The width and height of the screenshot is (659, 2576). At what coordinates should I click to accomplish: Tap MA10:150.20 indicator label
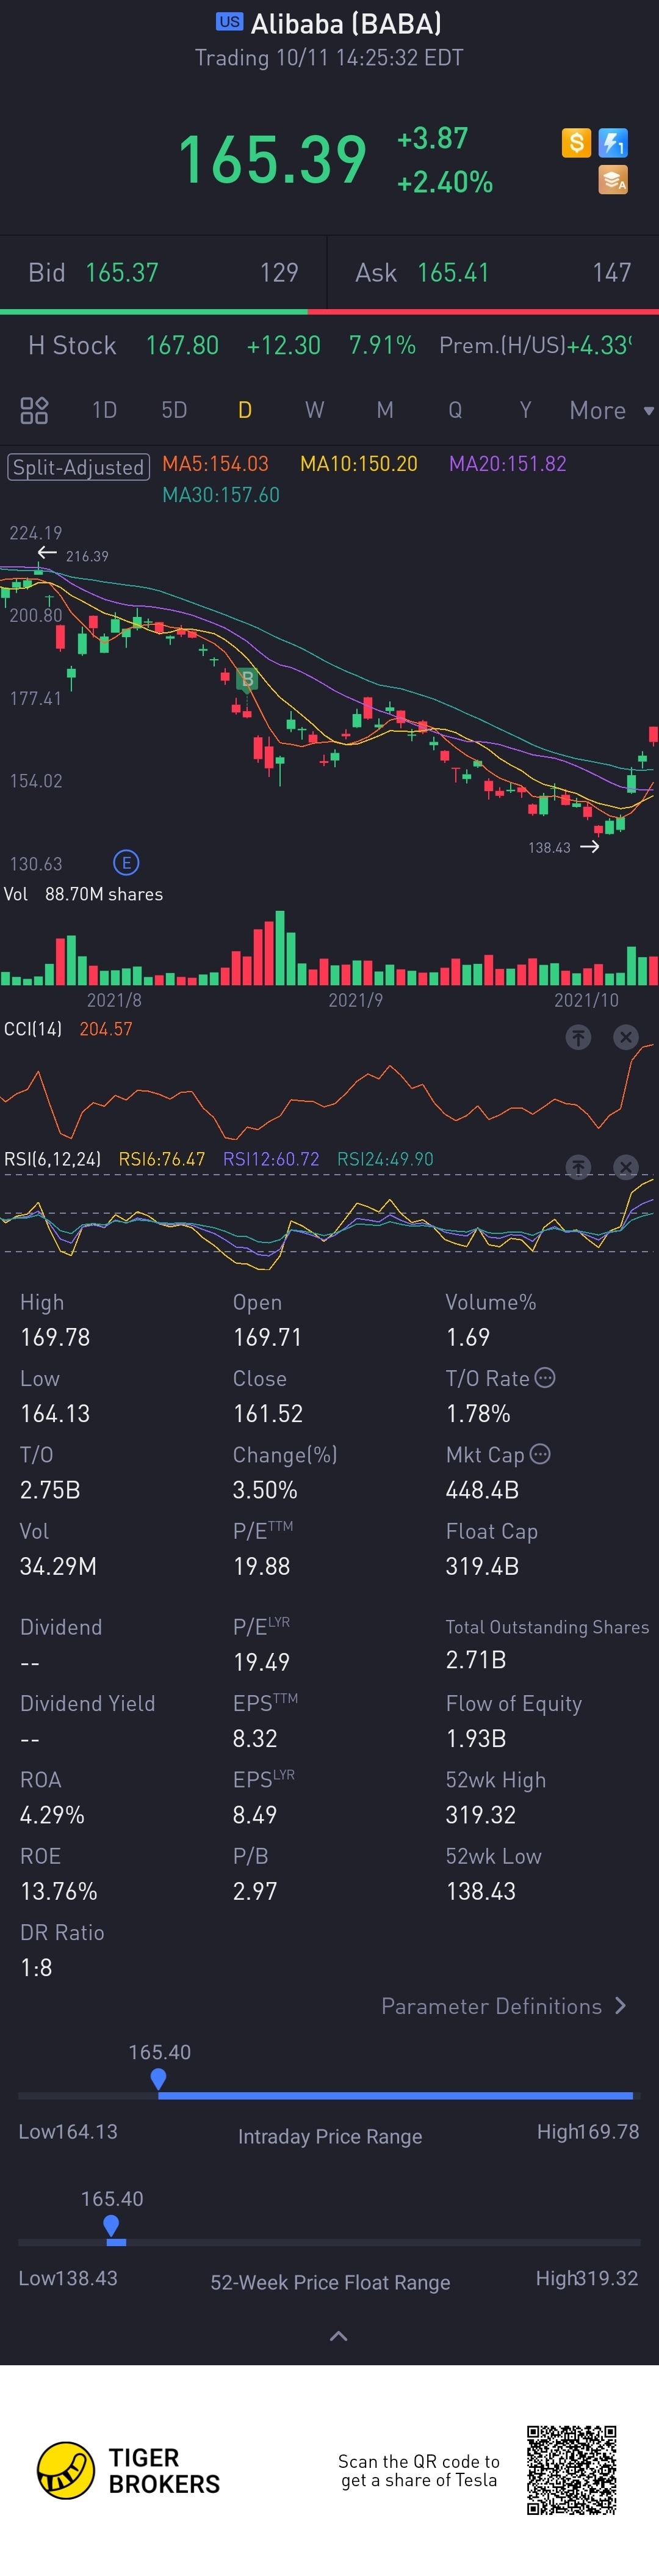[358, 464]
